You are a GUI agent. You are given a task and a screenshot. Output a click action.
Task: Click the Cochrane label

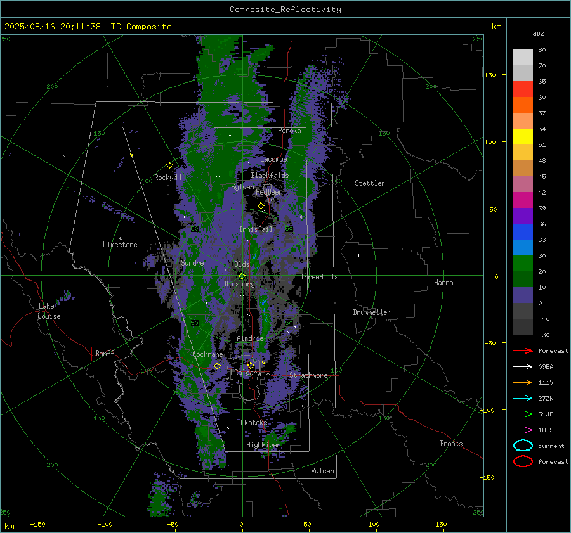[x=207, y=354]
